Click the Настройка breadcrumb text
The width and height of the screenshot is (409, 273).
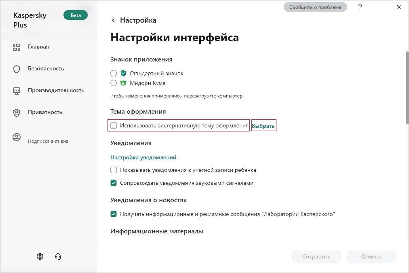tap(138, 20)
